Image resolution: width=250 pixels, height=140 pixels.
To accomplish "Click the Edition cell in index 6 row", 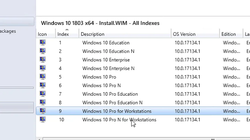I will (232, 86).
